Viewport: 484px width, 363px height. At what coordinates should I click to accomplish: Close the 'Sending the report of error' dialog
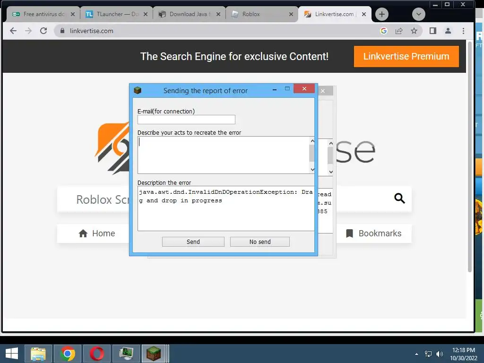pos(304,89)
